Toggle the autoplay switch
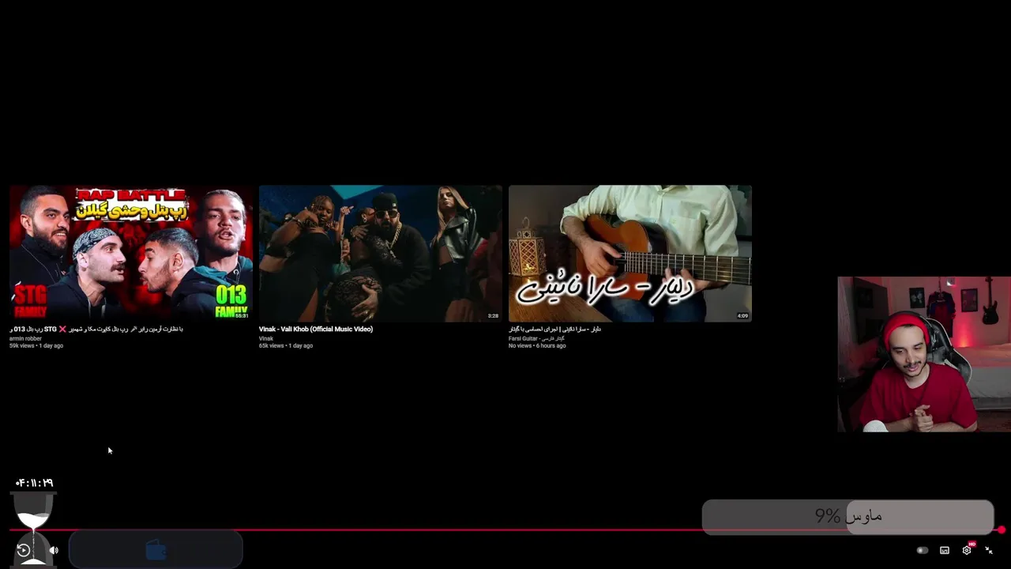Screen dimensions: 1011x569 922,550
